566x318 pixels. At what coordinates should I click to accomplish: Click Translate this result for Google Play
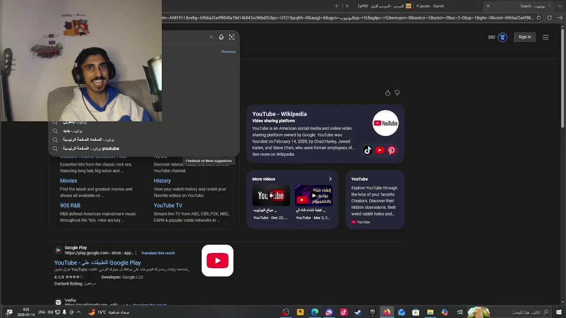158,253
